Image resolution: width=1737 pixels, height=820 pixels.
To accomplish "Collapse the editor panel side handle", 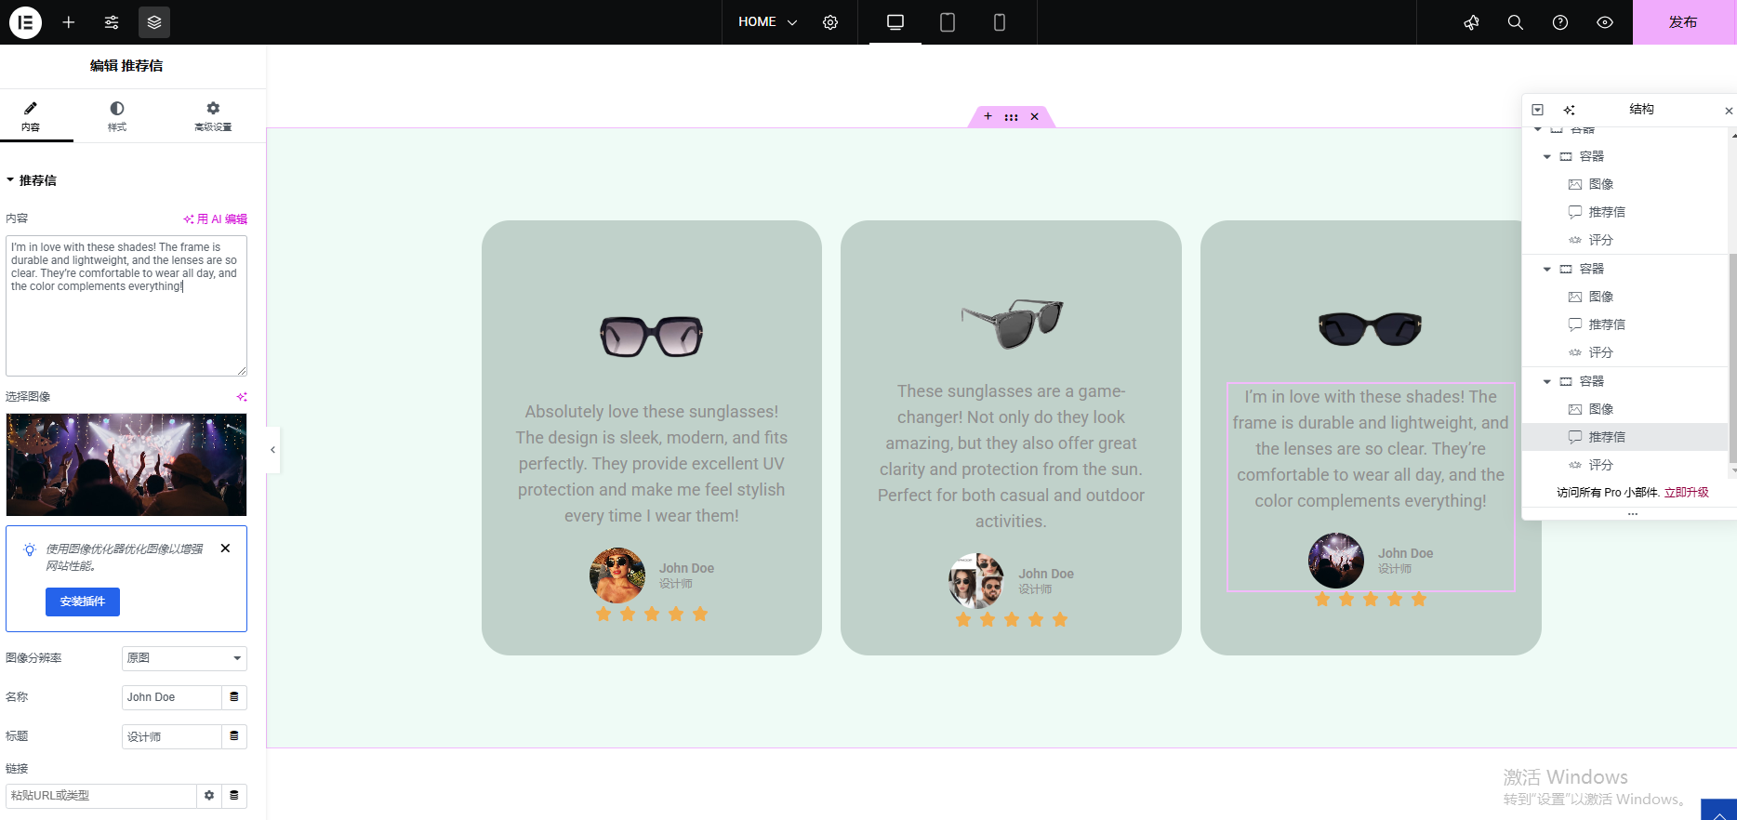I will [x=272, y=450].
